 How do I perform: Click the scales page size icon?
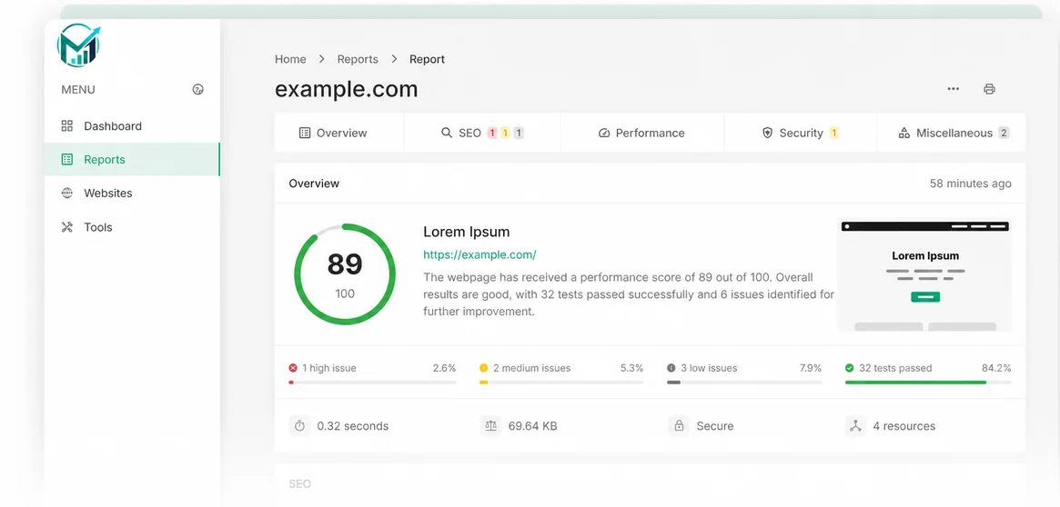490,426
